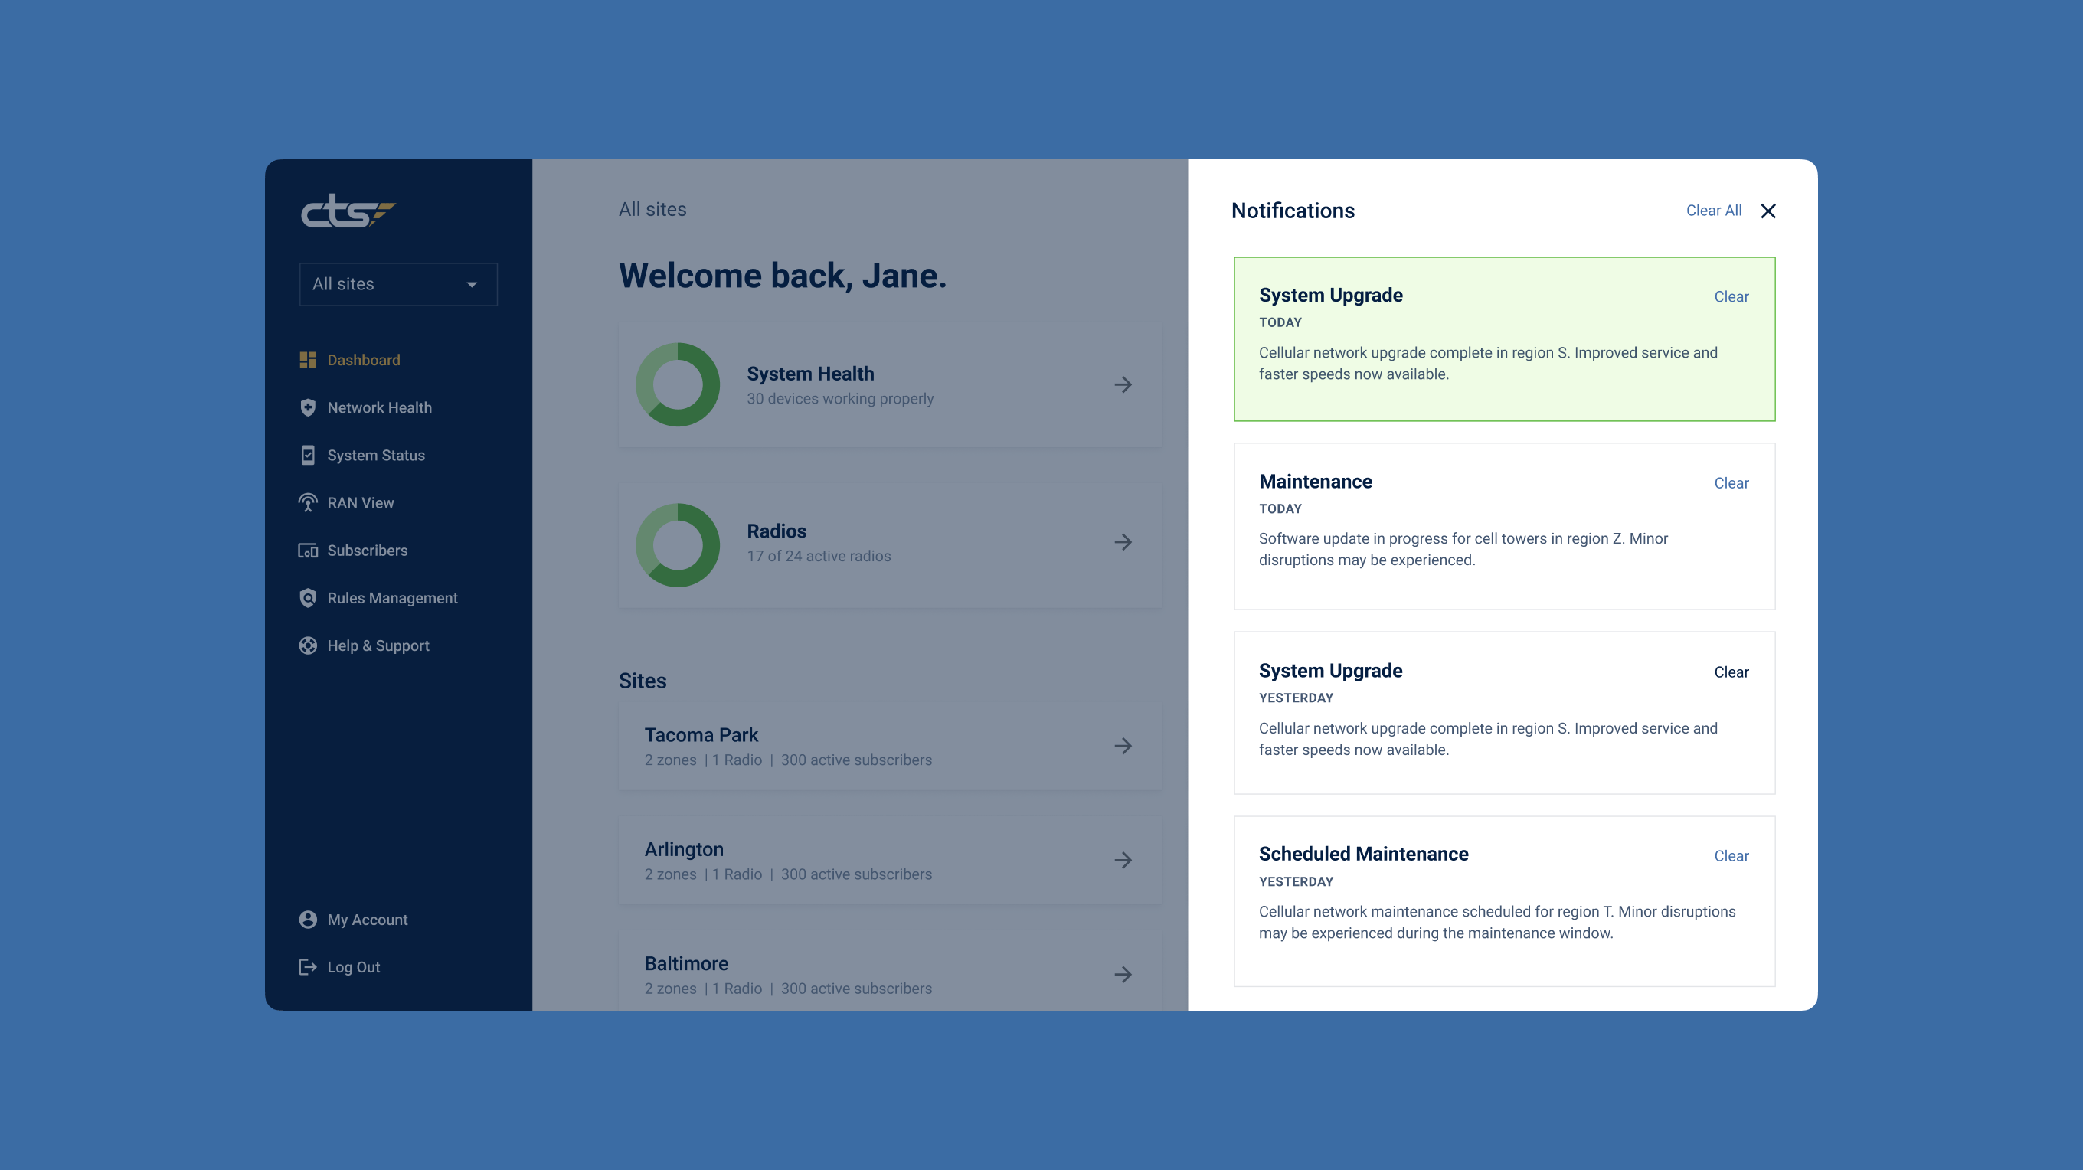Open Radios details view

[x=1123, y=541]
